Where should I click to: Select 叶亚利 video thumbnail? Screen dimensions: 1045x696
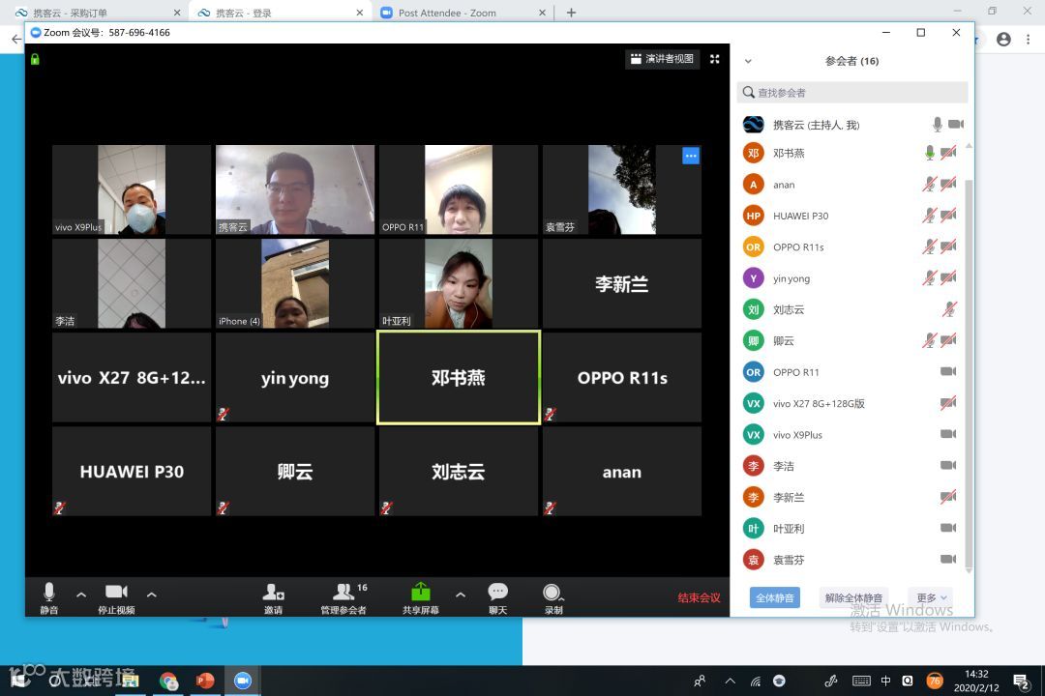click(459, 284)
